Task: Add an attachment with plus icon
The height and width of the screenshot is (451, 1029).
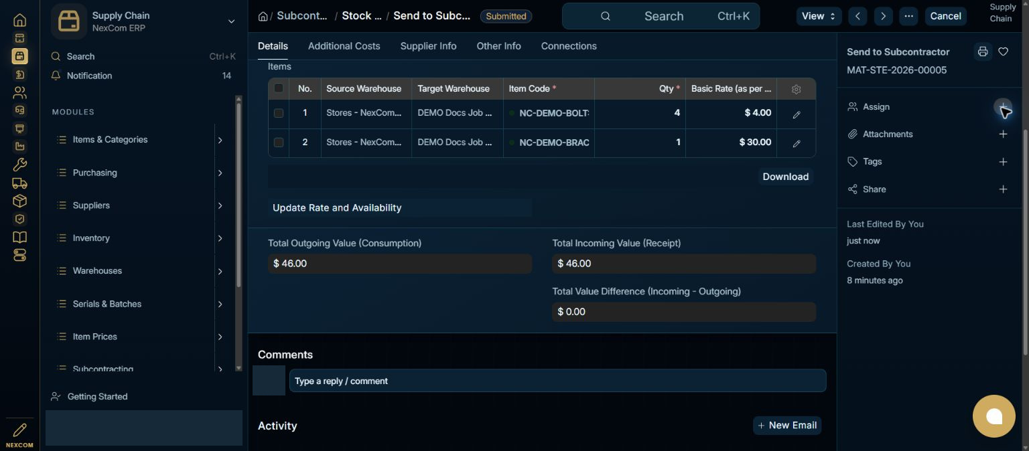Action: click(x=1003, y=134)
